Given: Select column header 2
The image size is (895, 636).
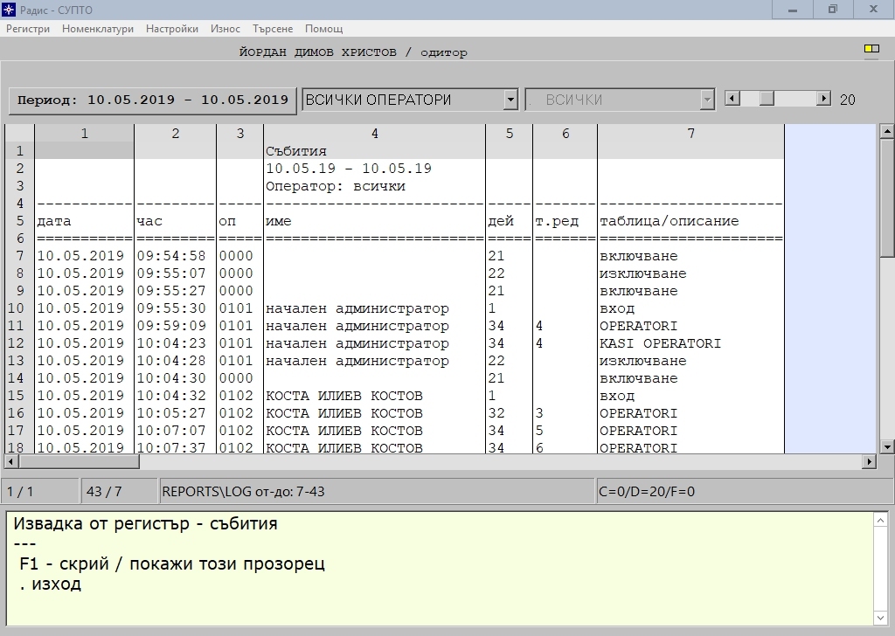Looking at the screenshot, I should [x=175, y=133].
